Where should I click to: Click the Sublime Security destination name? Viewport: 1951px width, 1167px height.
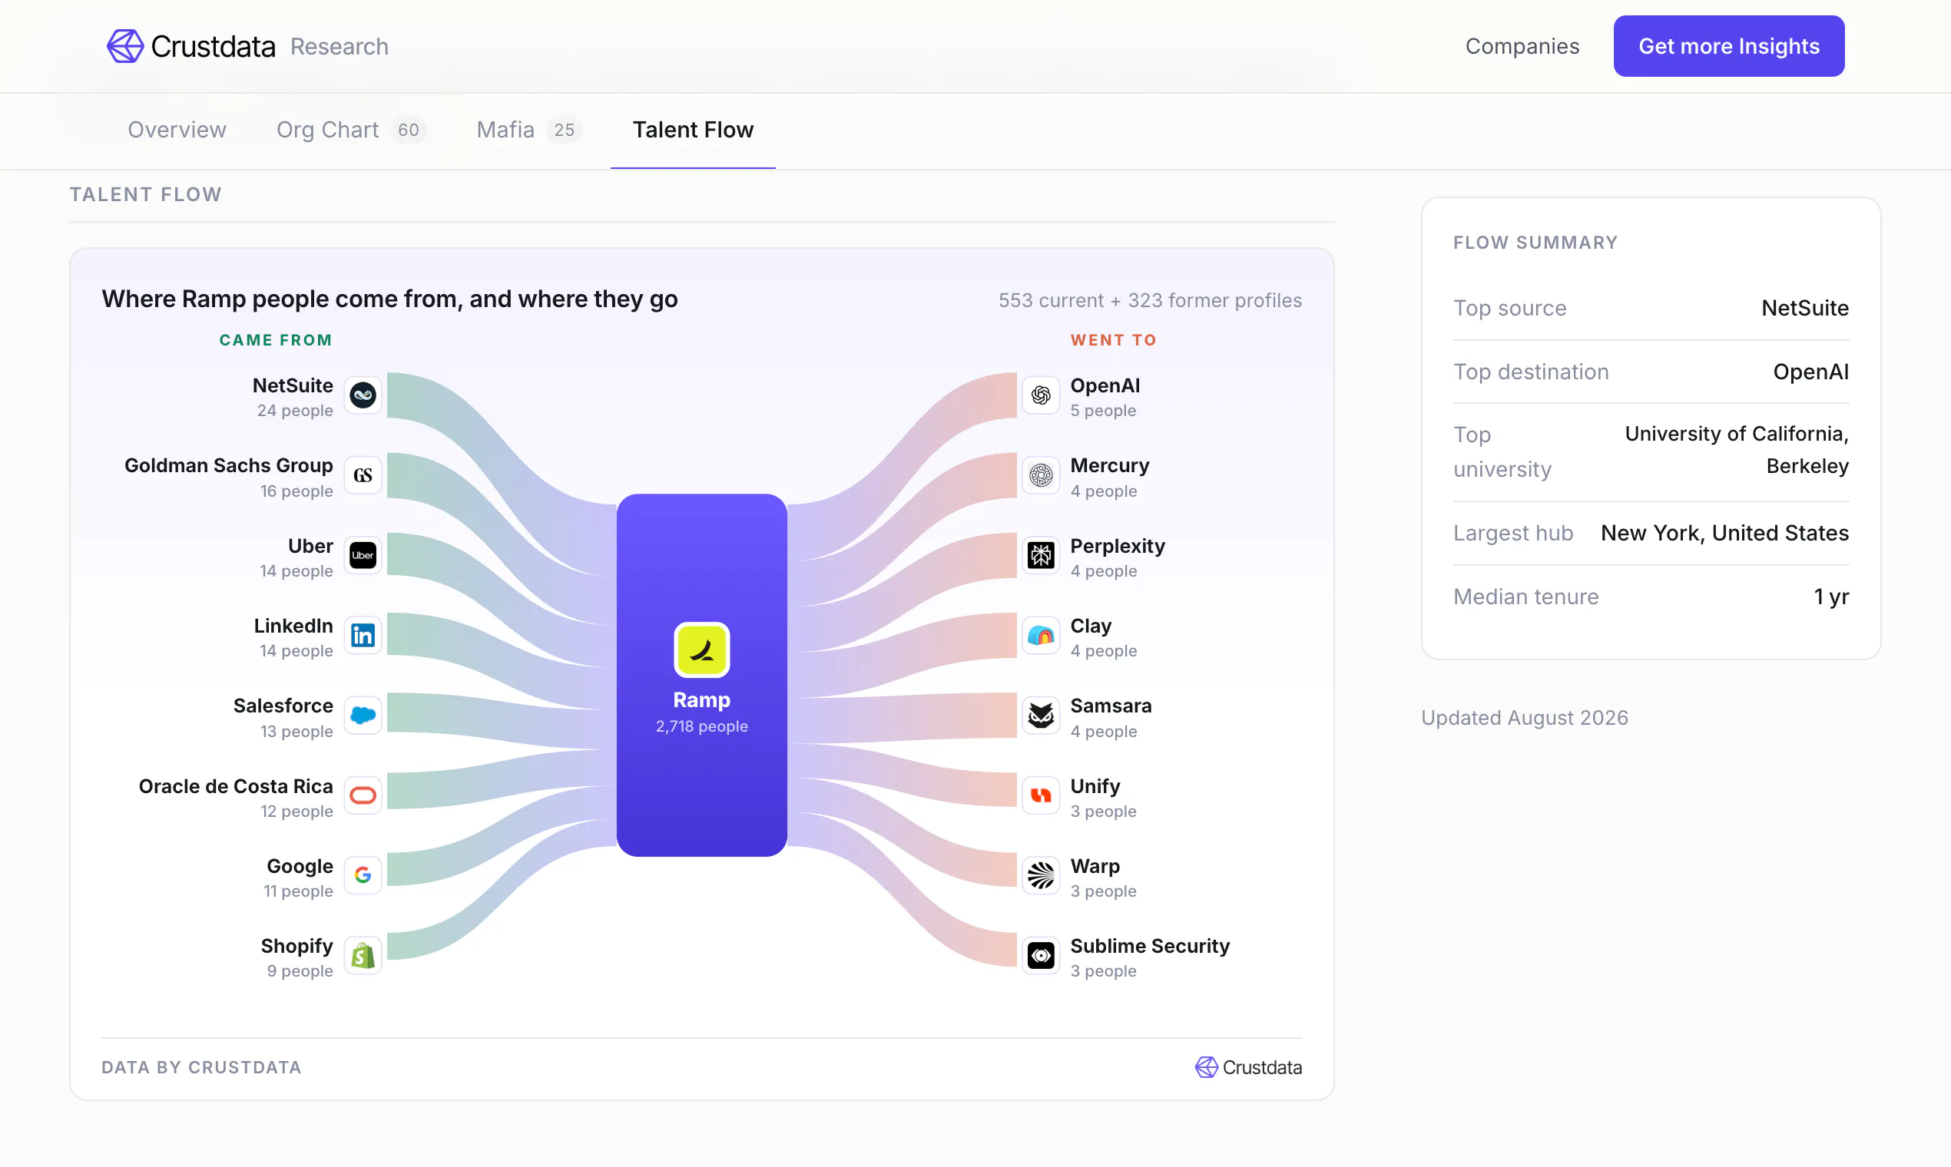1150,946
